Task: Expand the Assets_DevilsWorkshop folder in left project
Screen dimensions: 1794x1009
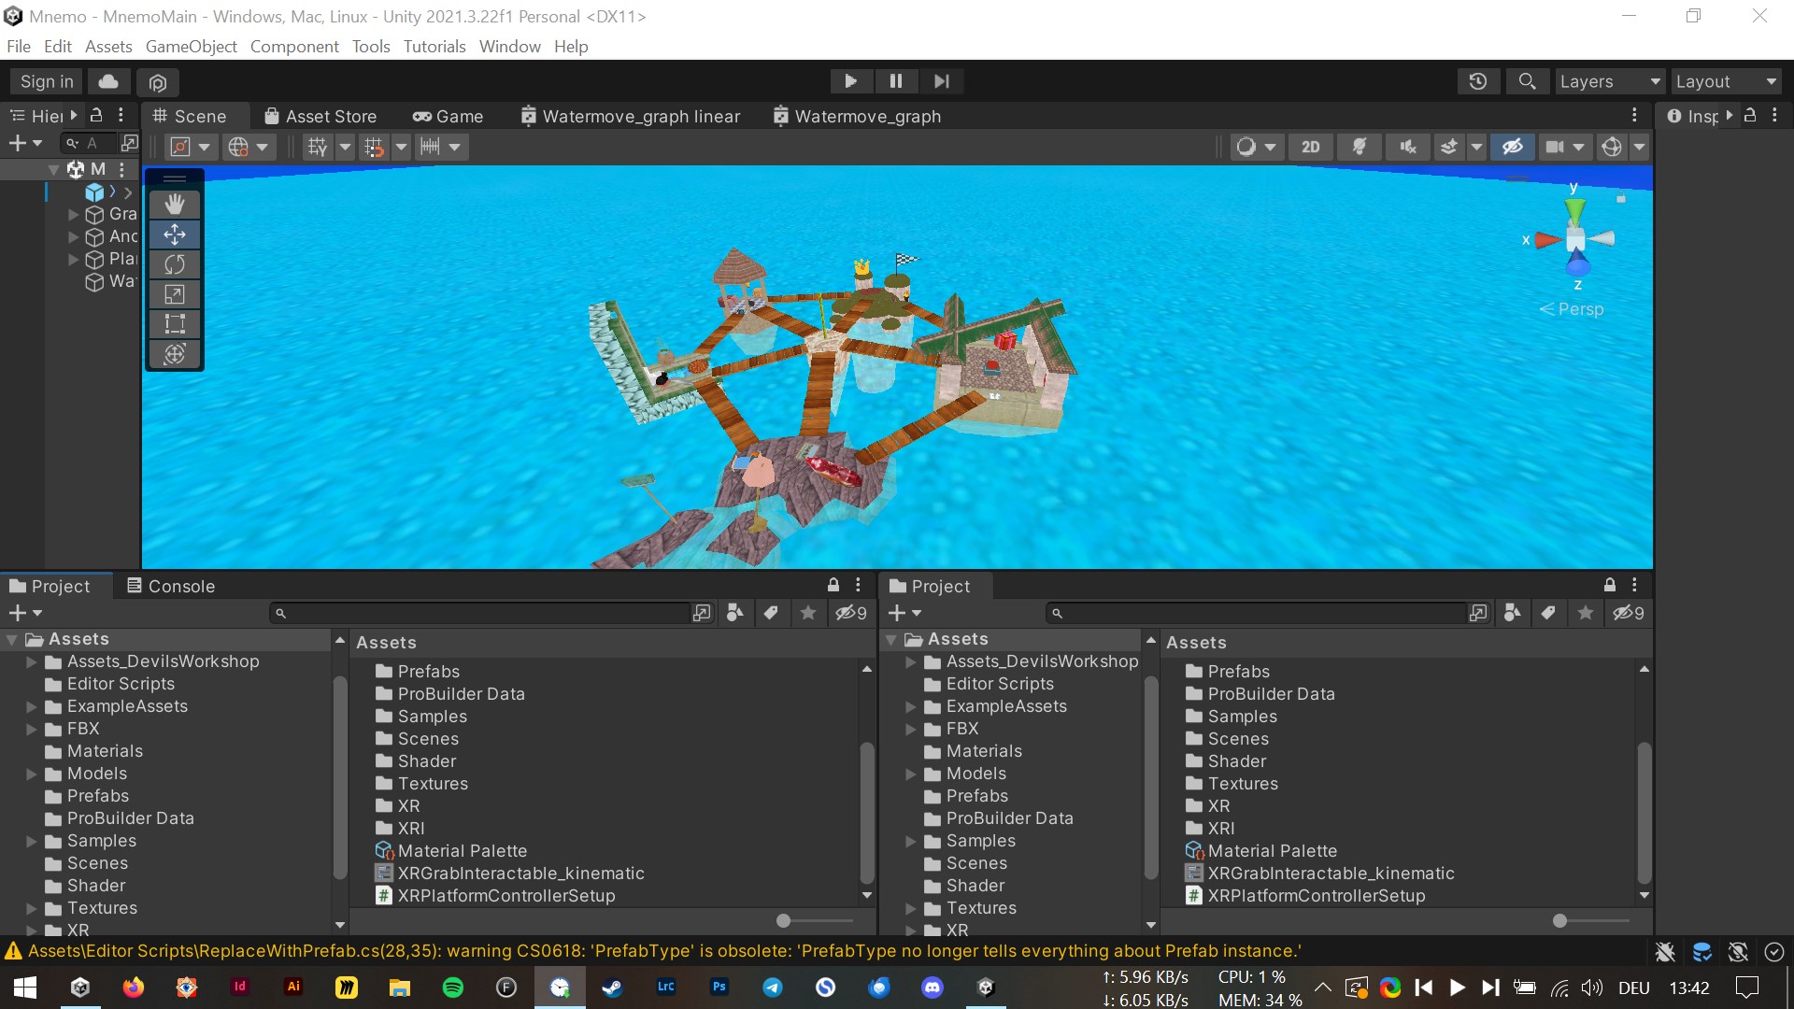Action: (x=32, y=661)
